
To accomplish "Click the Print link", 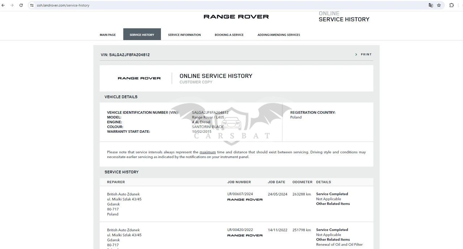I will pyautogui.click(x=366, y=54).
